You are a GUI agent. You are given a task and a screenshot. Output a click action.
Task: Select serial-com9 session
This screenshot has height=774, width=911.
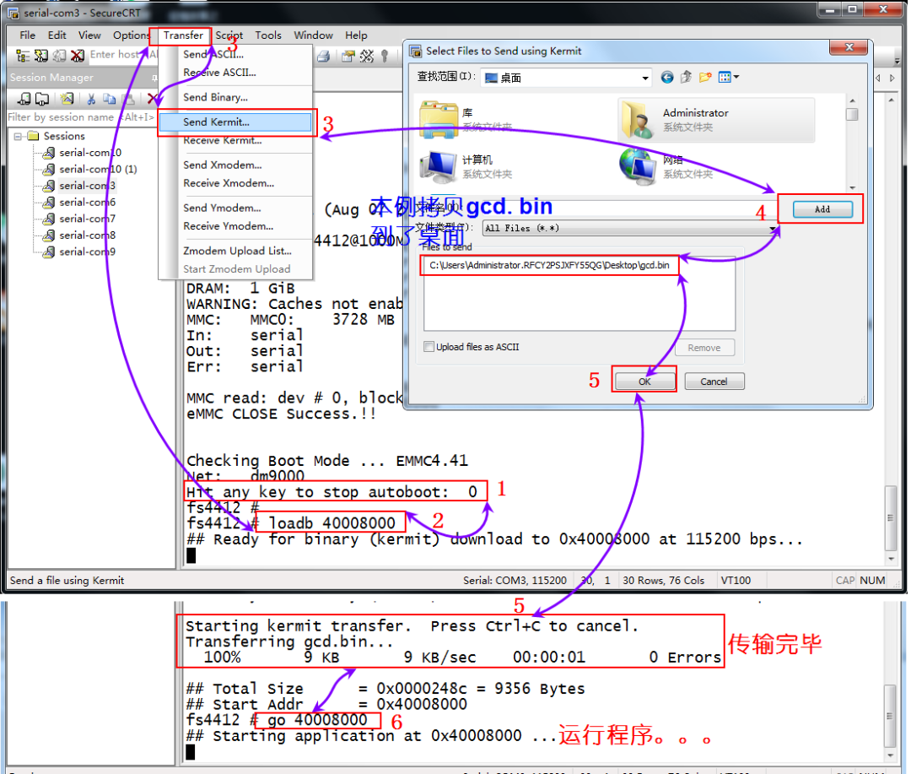click(87, 252)
